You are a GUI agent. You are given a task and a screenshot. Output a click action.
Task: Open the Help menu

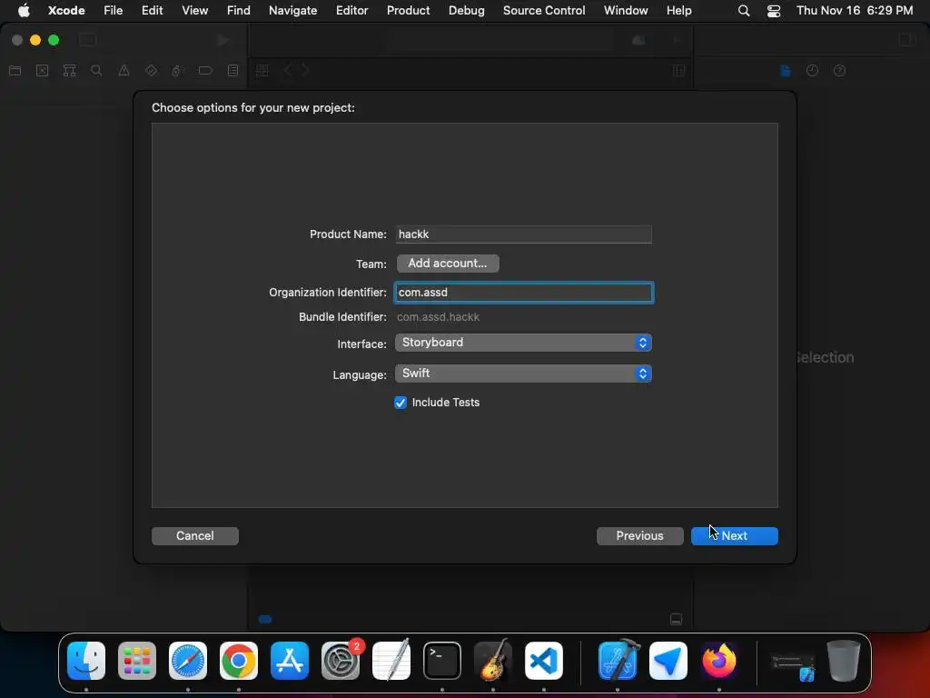678,10
